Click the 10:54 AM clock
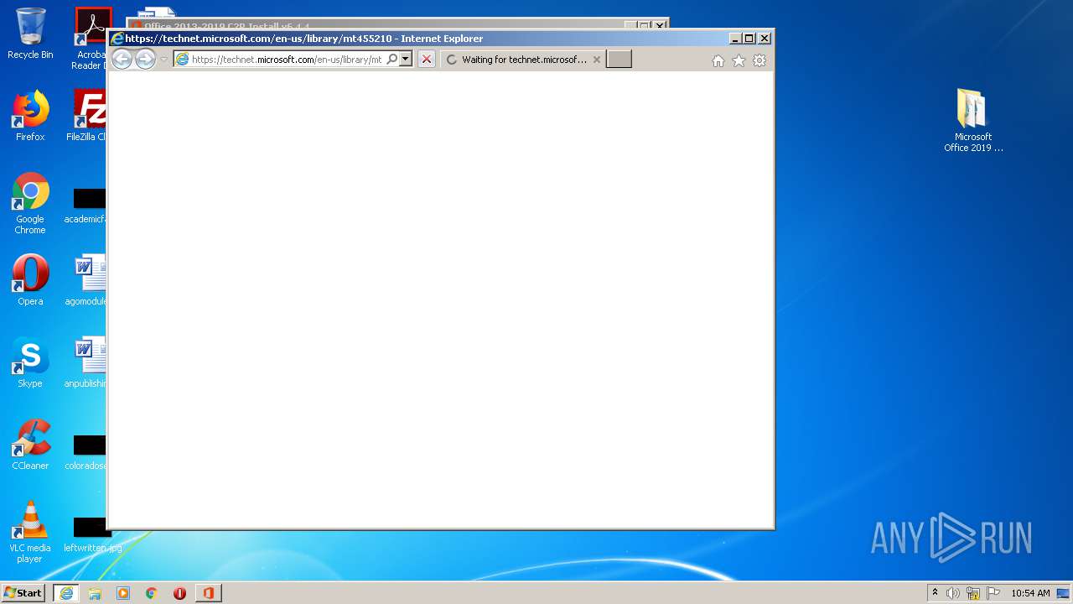Screen dimensions: 1073x604 click(1030, 593)
